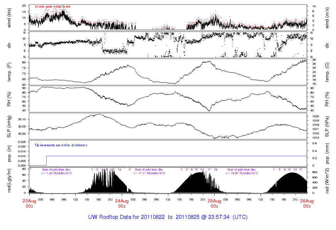Select the 'wind (kts)' axis label
The width and height of the screenshot is (336, 230).
coord(10,18)
